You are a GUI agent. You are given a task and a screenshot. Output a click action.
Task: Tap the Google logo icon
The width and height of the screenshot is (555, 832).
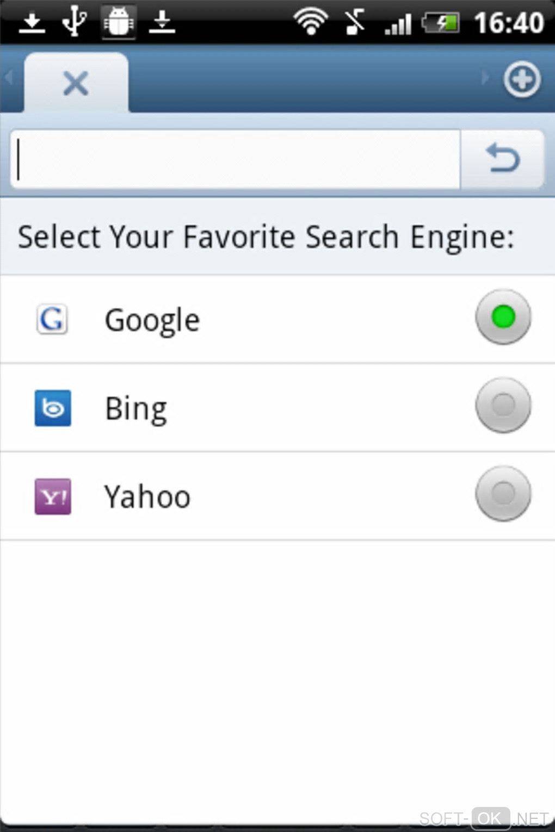pos(52,319)
